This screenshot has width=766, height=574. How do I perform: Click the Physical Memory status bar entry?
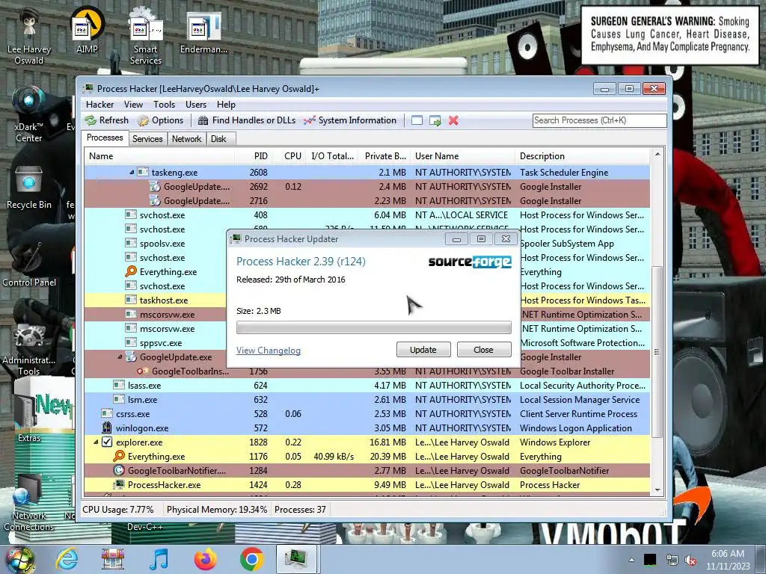(x=217, y=510)
